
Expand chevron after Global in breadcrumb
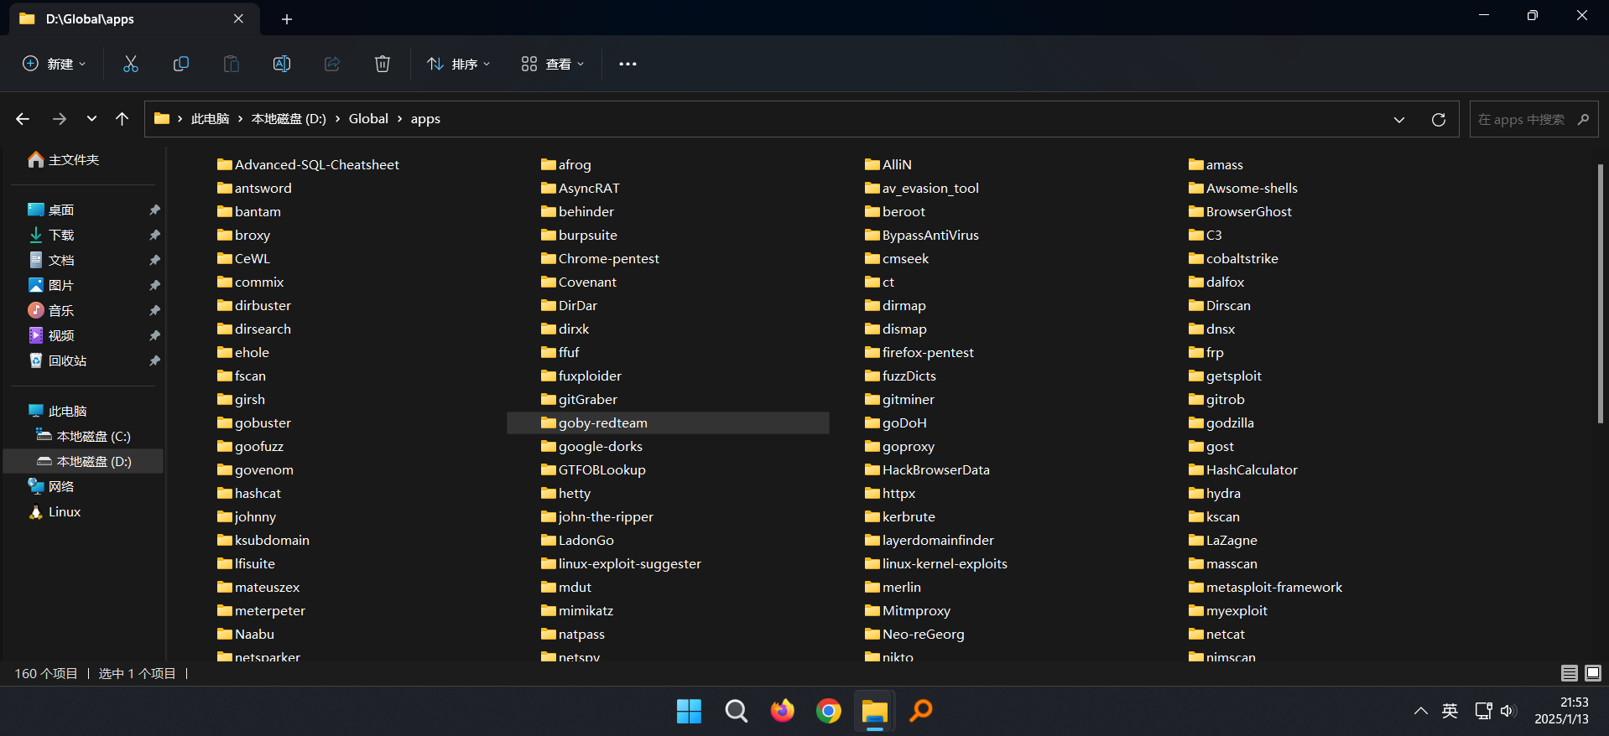[399, 119]
